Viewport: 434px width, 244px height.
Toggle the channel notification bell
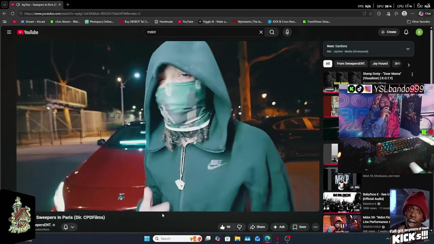[x=66, y=227]
